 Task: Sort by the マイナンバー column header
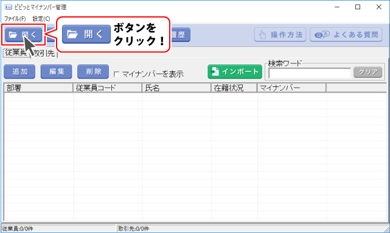291,88
